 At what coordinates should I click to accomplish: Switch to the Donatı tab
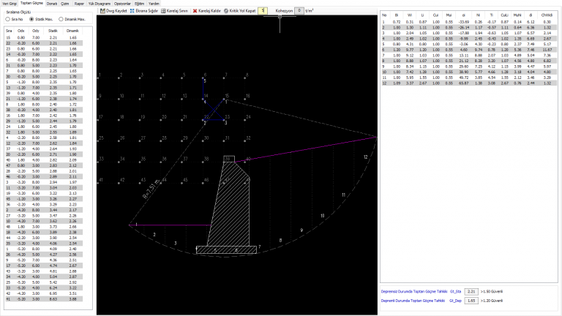(52, 4)
